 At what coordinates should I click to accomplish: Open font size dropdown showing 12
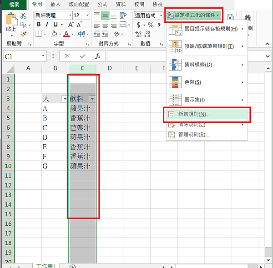(87, 15)
